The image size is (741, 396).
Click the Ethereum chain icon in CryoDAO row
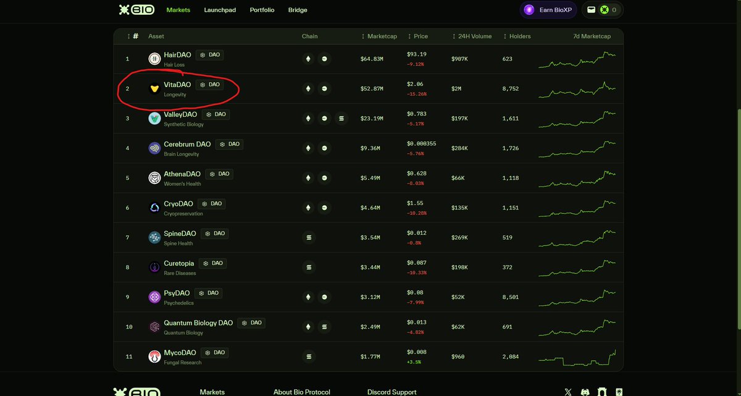point(308,208)
